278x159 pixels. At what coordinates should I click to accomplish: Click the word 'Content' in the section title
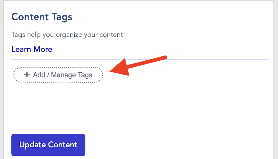(30, 17)
